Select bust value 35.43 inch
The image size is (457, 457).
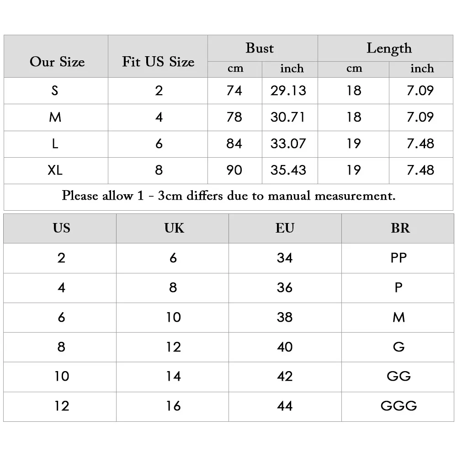[288, 170]
